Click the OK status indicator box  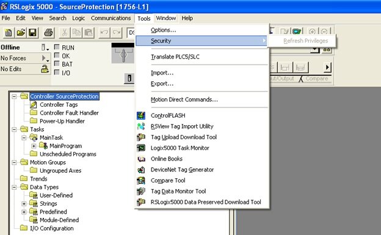click(57, 55)
